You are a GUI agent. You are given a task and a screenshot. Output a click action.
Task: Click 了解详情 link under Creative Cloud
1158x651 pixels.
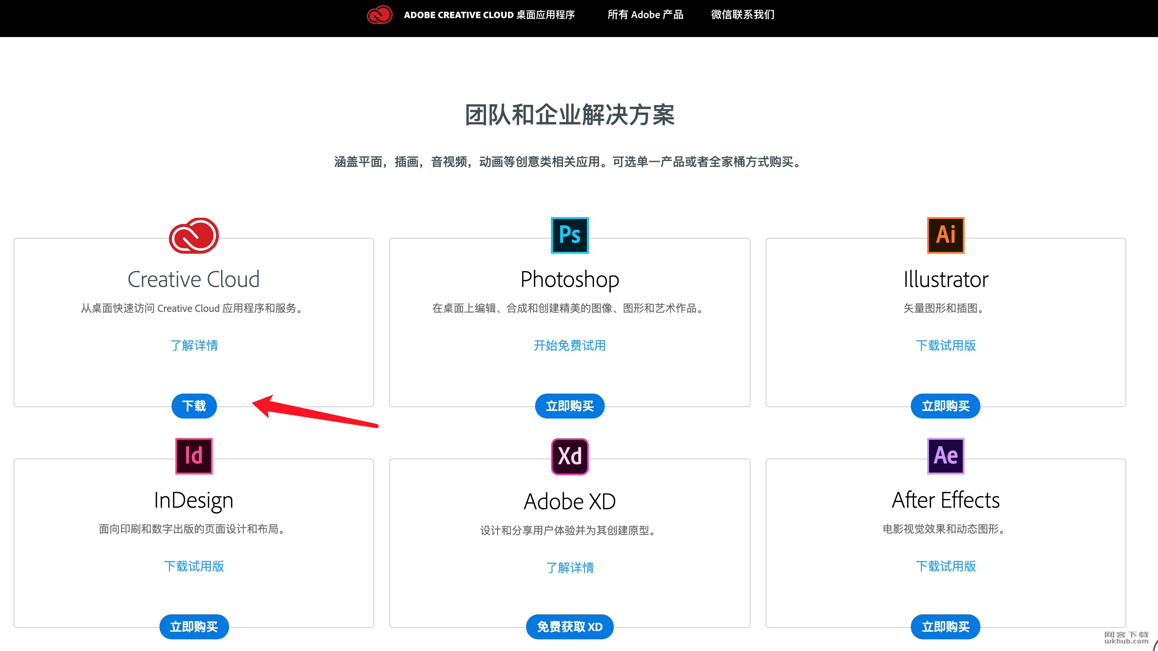coord(194,345)
